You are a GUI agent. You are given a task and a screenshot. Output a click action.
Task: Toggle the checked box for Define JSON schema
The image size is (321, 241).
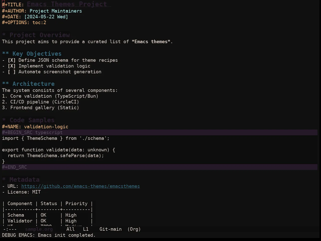click(x=12, y=60)
